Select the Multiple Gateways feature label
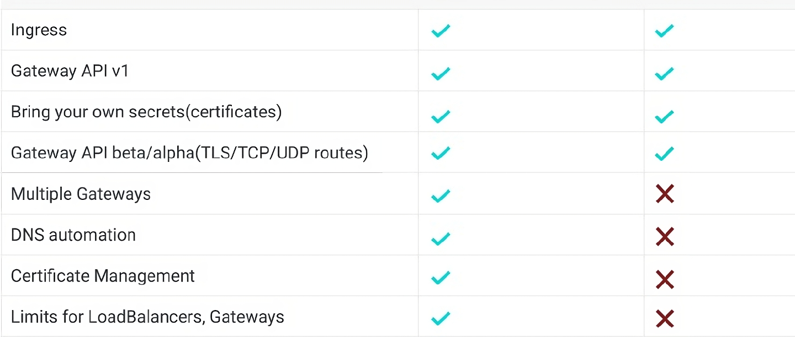This screenshot has width=795, height=337. tap(81, 194)
